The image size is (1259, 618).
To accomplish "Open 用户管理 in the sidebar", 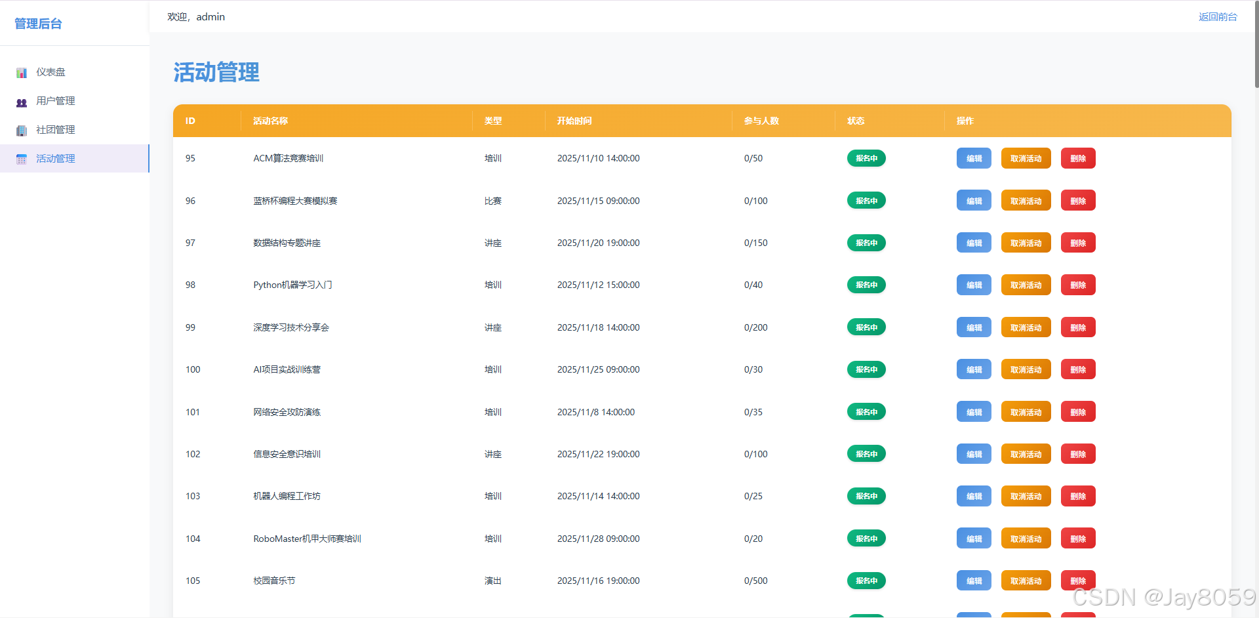I will (75, 101).
